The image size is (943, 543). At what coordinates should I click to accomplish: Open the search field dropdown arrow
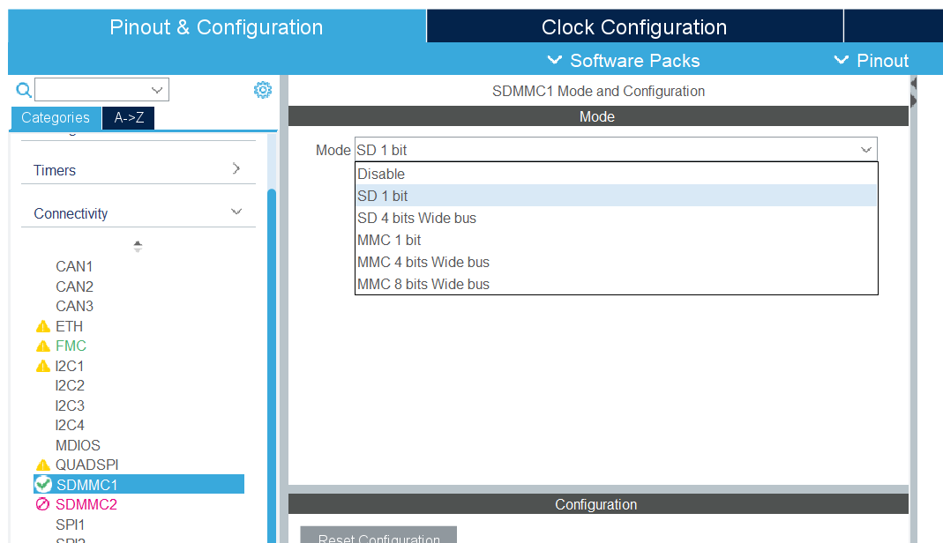click(157, 90)
